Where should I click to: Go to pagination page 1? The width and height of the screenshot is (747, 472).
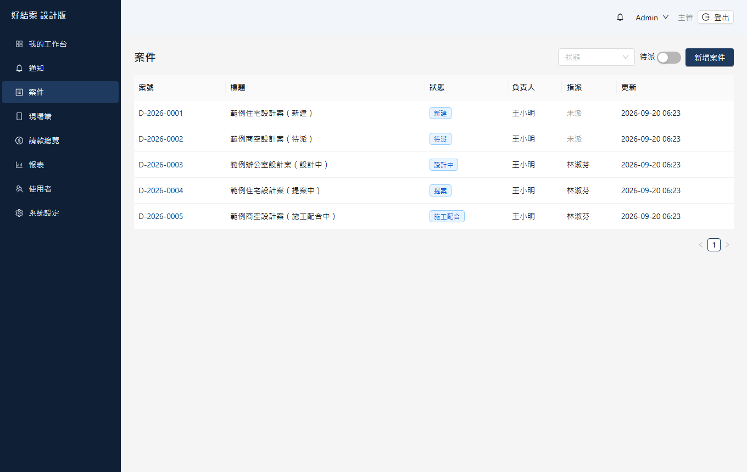point(714,245)
